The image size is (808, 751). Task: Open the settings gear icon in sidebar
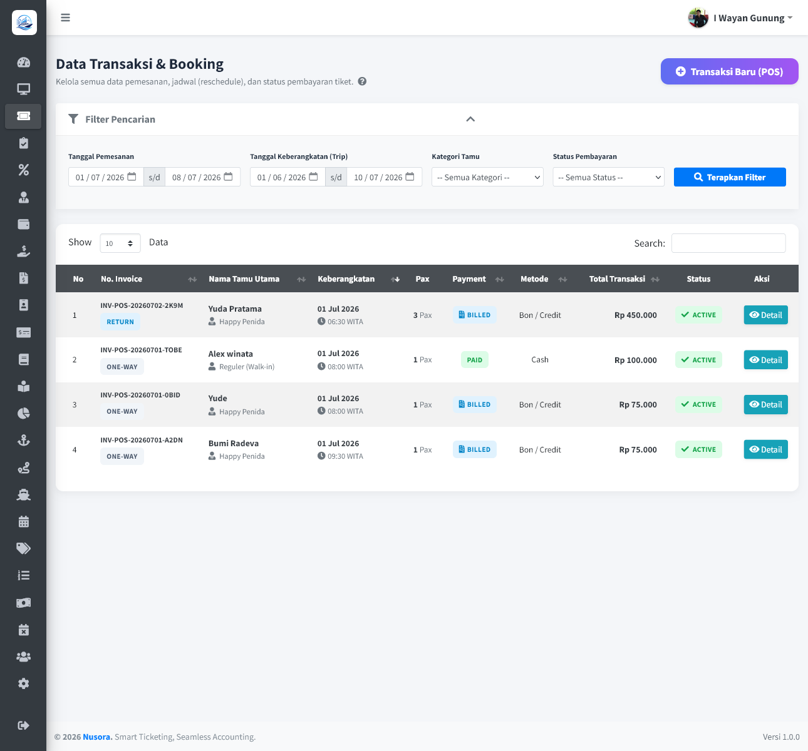point(23,683)
